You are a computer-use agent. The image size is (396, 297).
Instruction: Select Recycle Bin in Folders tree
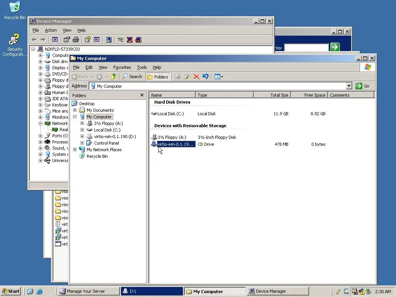(x=97, y=156)
